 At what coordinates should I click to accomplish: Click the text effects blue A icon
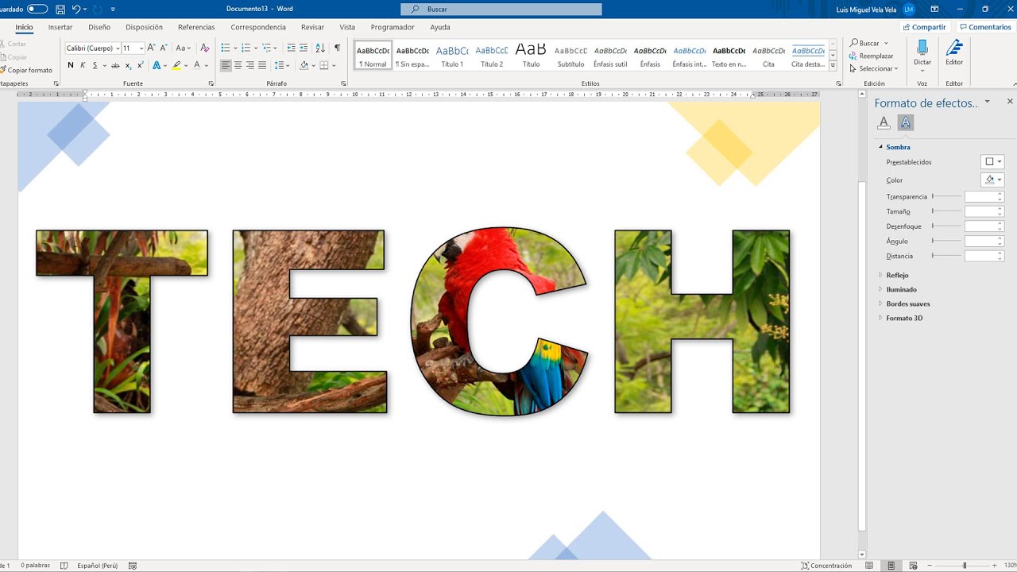[x=156, y=65]
